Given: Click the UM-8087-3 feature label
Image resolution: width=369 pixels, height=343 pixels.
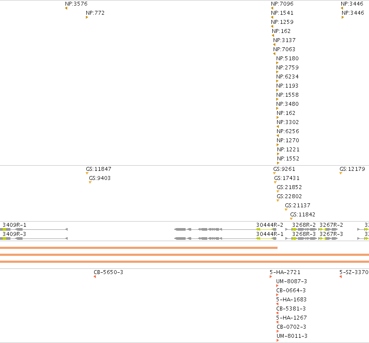Looking at the screenshot, I should click(291, 281).
